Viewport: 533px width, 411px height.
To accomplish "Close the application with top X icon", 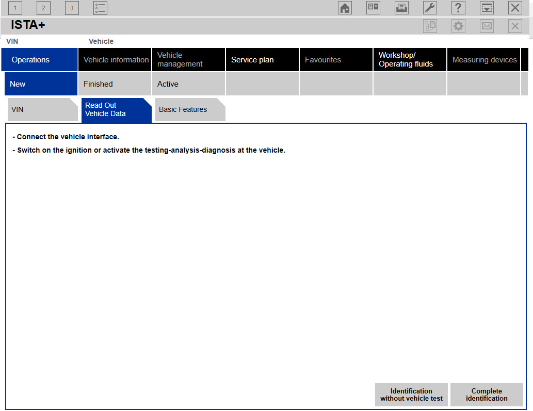I will [x=515, y=8].
